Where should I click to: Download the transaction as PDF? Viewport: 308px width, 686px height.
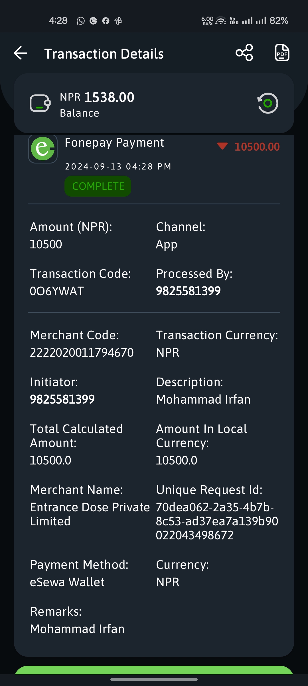click(282, 53)
